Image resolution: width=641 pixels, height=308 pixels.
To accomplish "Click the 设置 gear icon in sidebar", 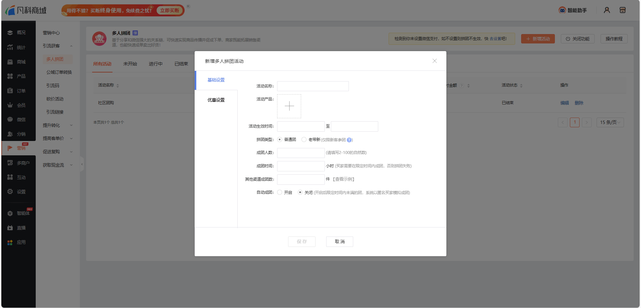I will [x=10, y=192].
